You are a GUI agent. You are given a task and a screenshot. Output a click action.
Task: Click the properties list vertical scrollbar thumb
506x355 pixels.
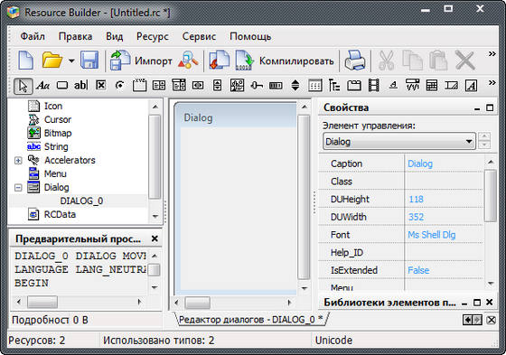(491, 196)
